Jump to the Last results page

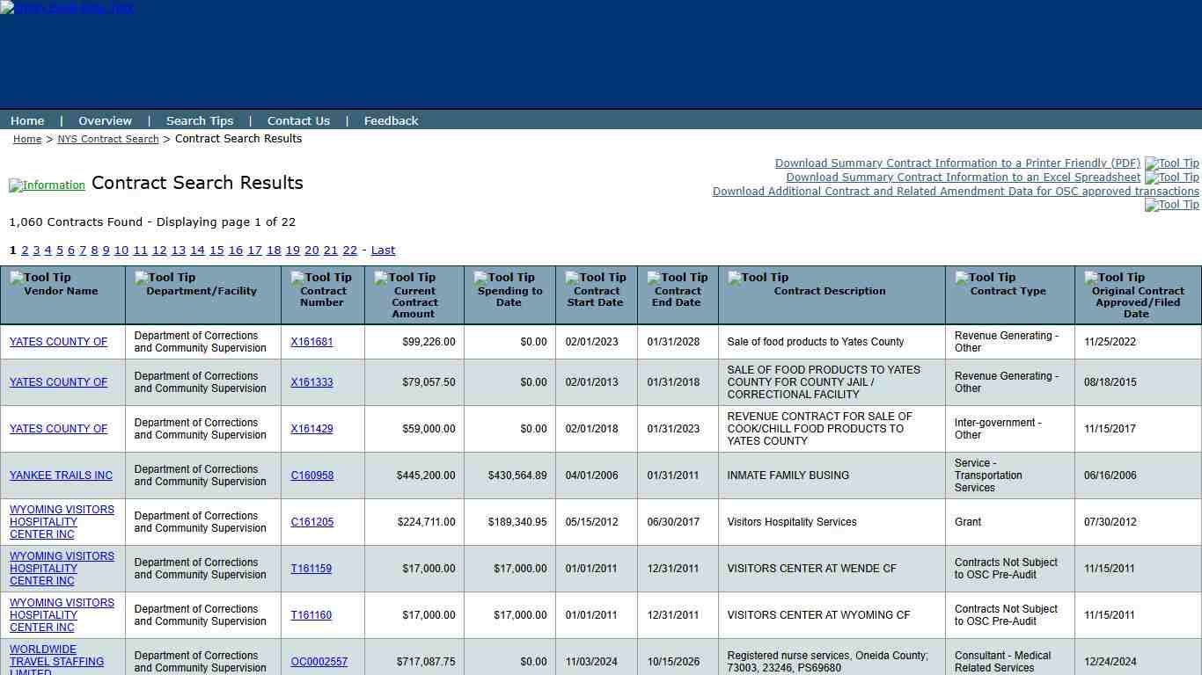pos(383,250)
